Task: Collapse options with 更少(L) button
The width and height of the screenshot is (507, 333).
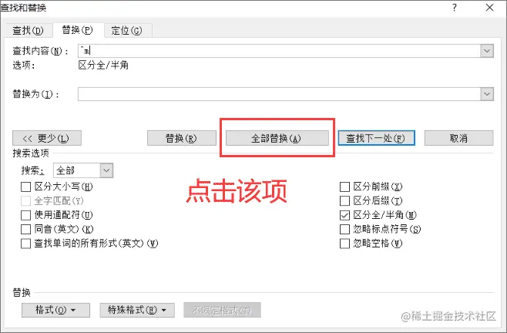Action: tap(47, 138)
